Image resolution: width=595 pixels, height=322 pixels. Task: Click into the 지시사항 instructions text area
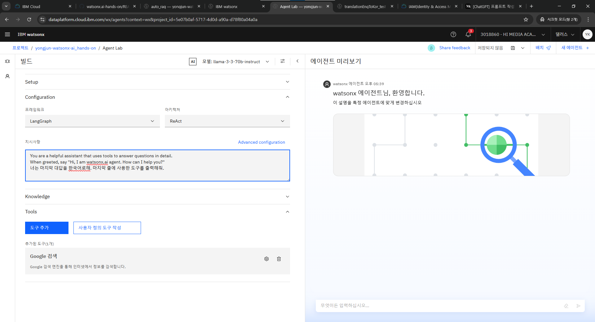[x=157, y=166]
